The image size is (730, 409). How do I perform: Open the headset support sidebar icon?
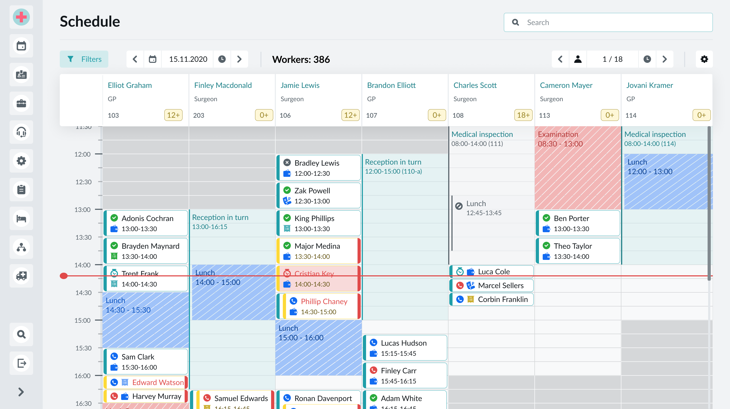point(21,132)
